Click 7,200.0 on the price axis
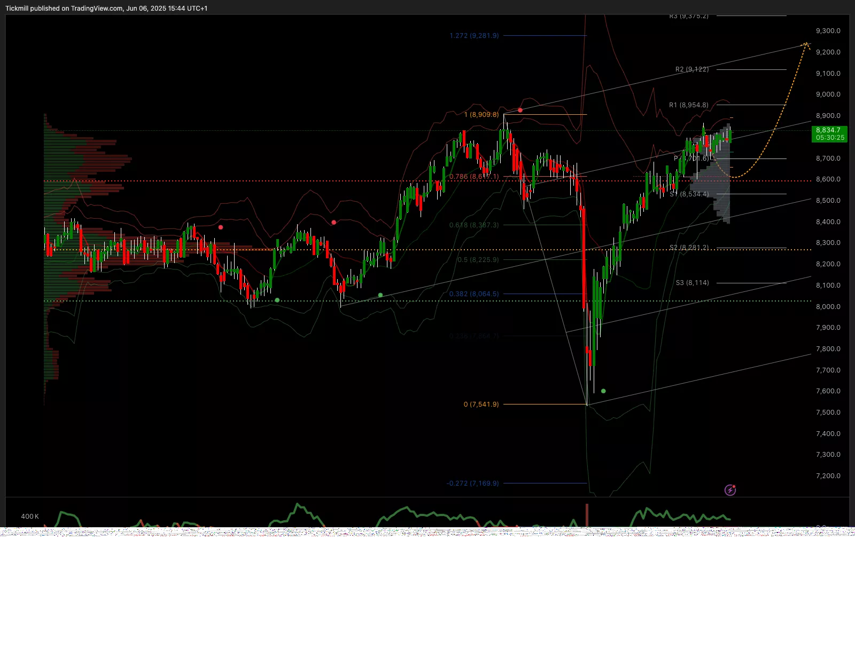The height and width of the screenshot is (666, 855). [x=828, y=476]
